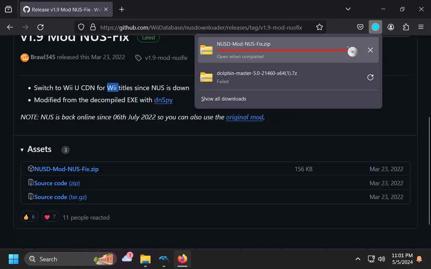Image resolution: width=431 pixels, height=269 pixels.
Task: Open the extensions puzzle icon
Action: pyautogui.click(x=406, y=27)
